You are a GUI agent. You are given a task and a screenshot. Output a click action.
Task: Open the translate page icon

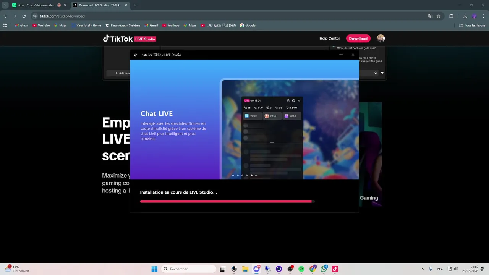[x=430, y=16]
